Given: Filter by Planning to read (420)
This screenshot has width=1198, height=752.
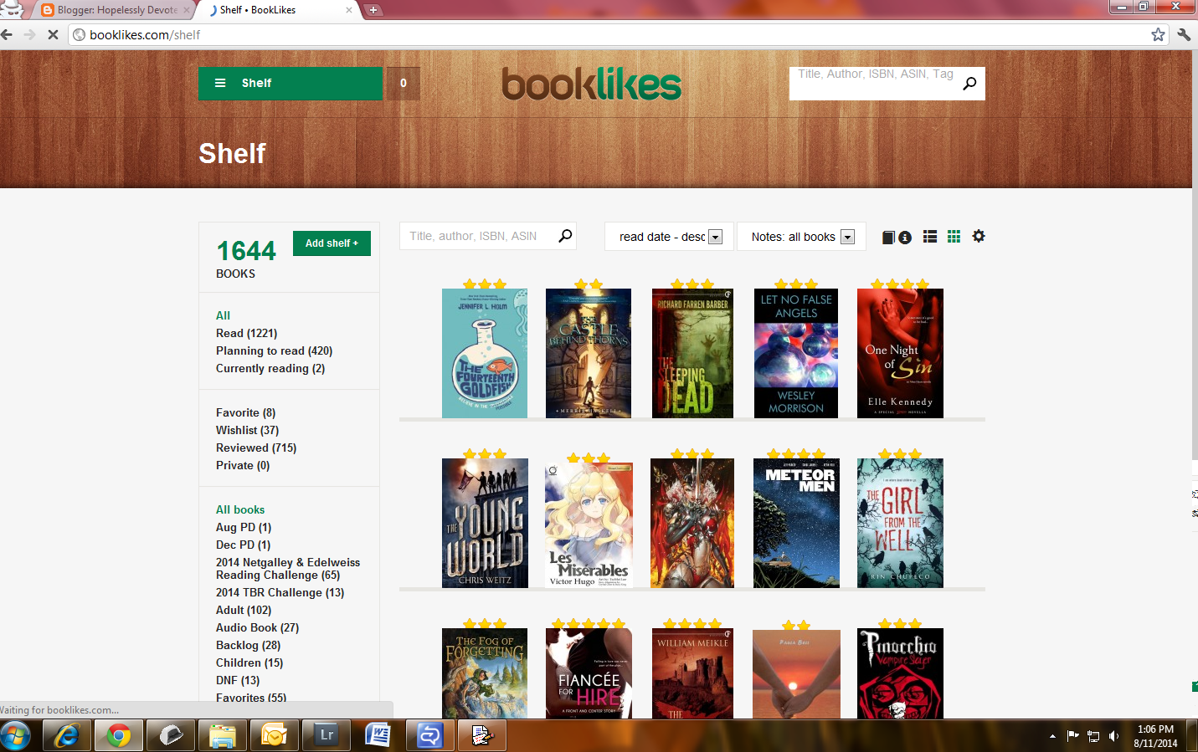Looking at the screenshot, I should (x=274, y=350).
